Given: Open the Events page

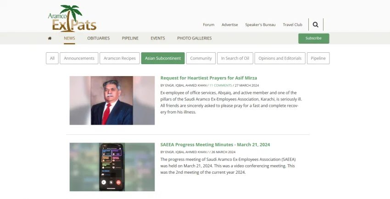Looking at the screenshot, I should click(x=158, y=39).
